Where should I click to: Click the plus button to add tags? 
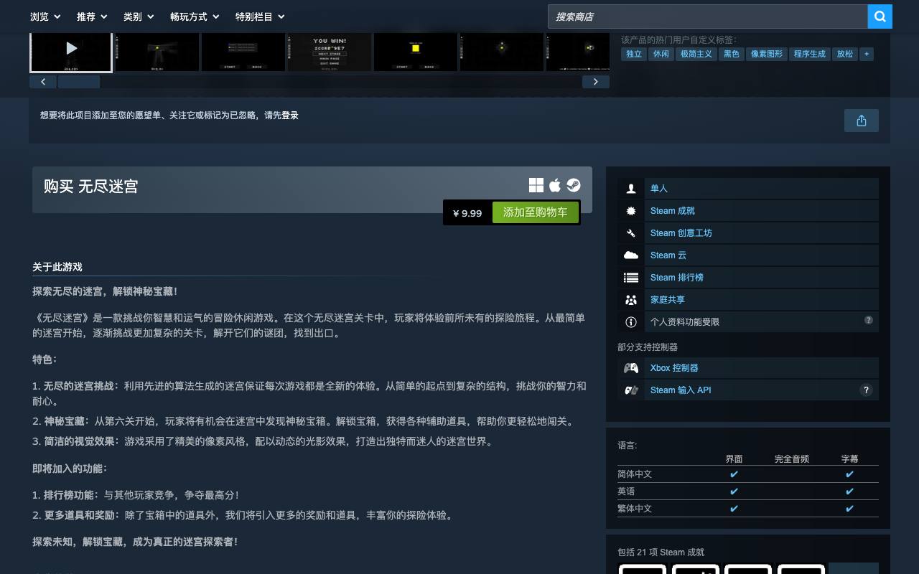click(867, 54)
